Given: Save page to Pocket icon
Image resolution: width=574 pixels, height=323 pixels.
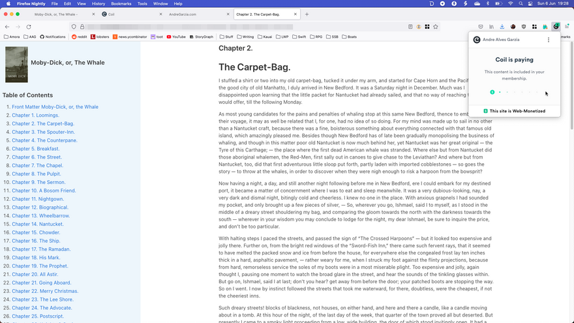Looking at the screenshot, I should [481, 27].
